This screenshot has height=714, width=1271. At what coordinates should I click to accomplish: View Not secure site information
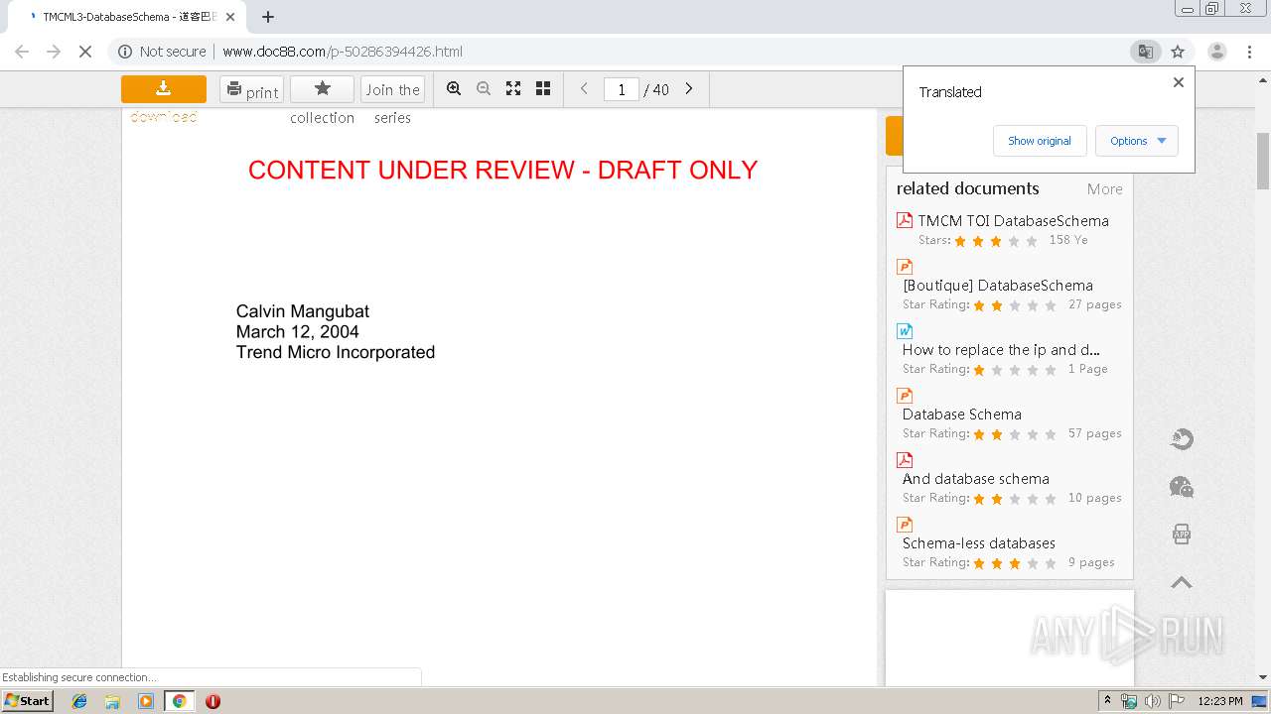click(163, 52)
